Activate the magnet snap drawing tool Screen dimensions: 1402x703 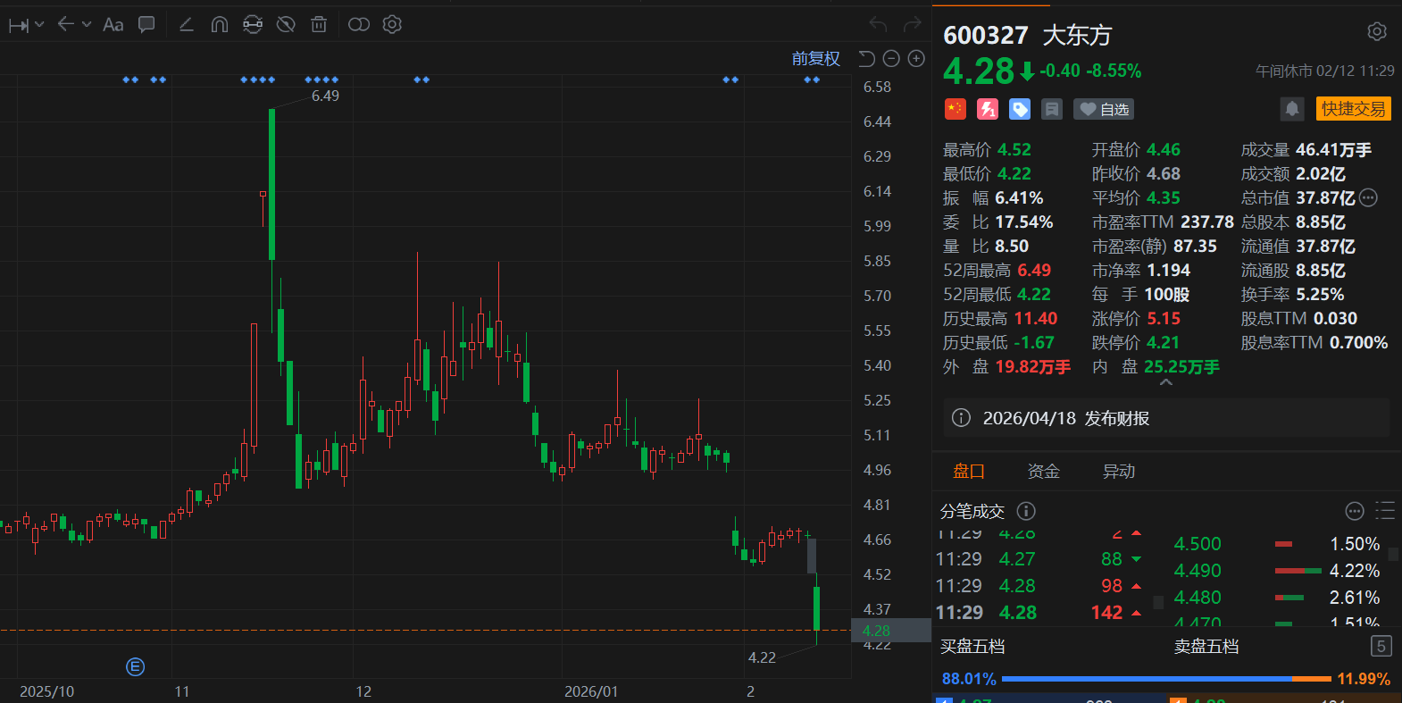pos(219,25)
